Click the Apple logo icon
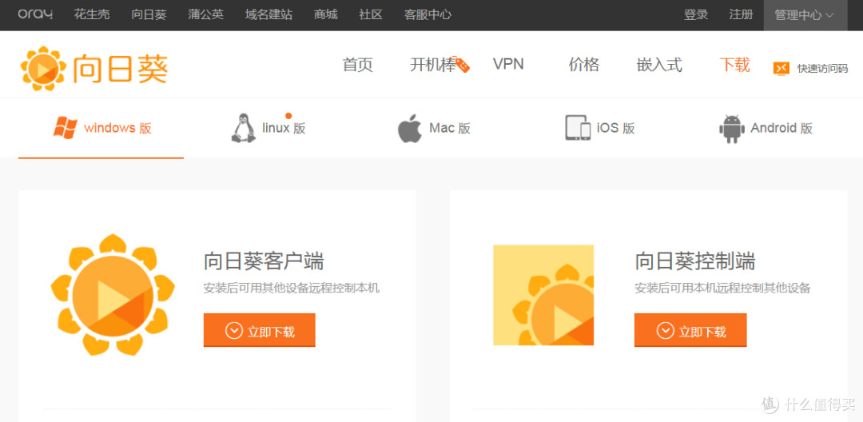 click(409, 128)
